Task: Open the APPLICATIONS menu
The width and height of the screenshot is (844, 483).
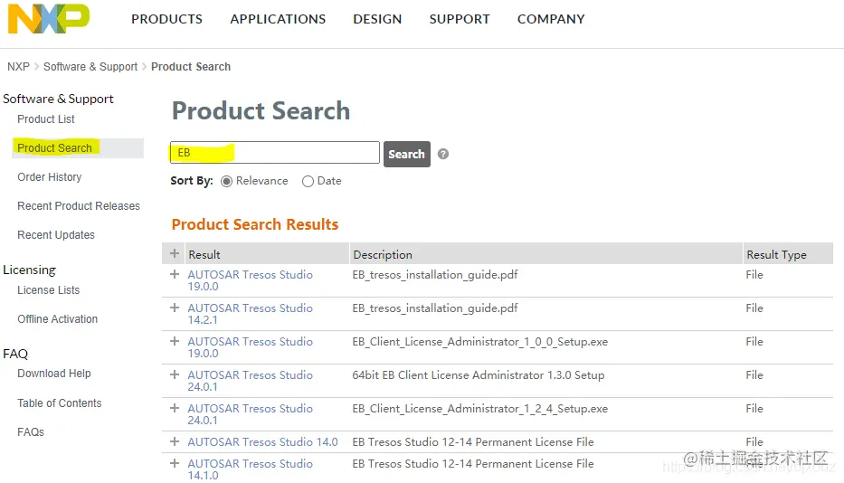Action: pyautogui.click(x=278, y=19)
